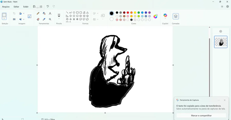This screenshot has width=231, height=120.
Task: Click the Save icon
Action: click(x=34, y=6)
